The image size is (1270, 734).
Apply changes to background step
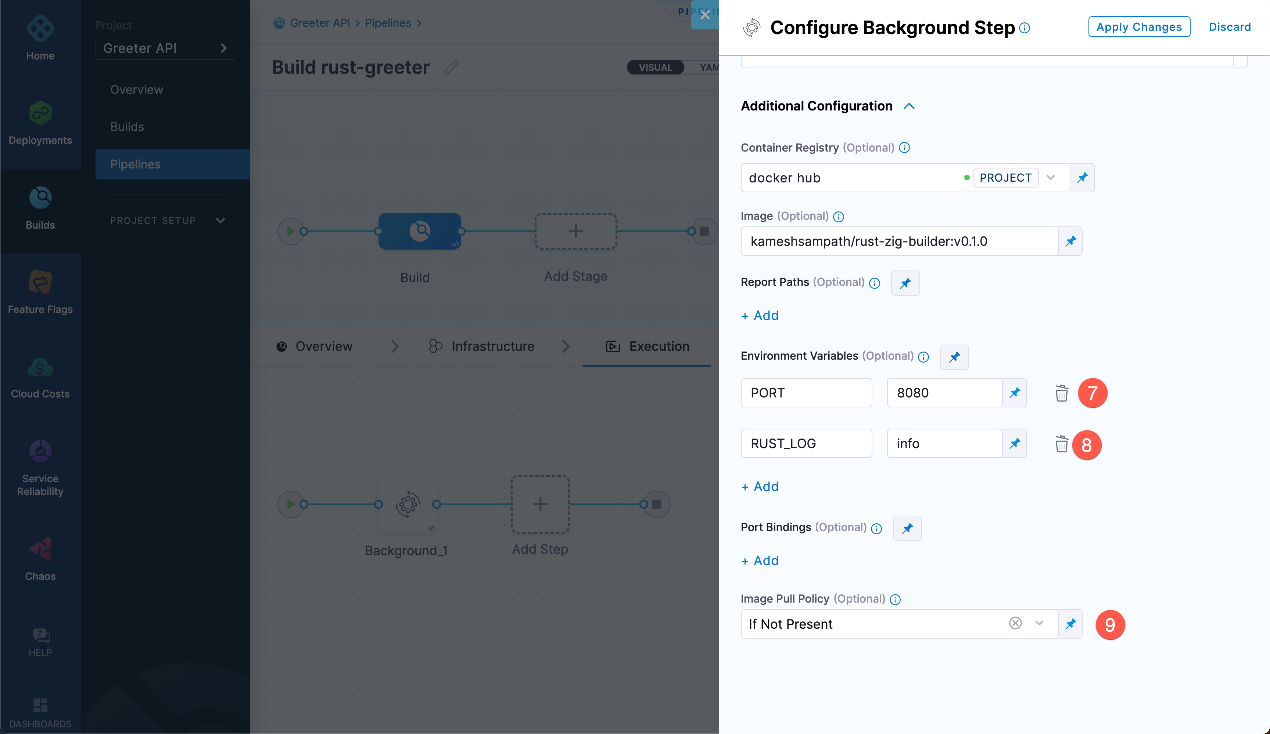1139,26
